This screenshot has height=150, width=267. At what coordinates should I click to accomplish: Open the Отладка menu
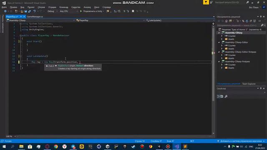point(52,7)
